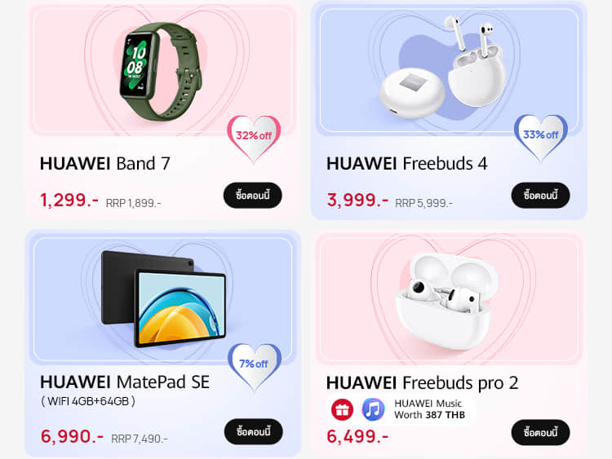The width and height of the screenshot is (612, 459).
Task: Click the buy now button for Band 7
Action: pos(252,195)
